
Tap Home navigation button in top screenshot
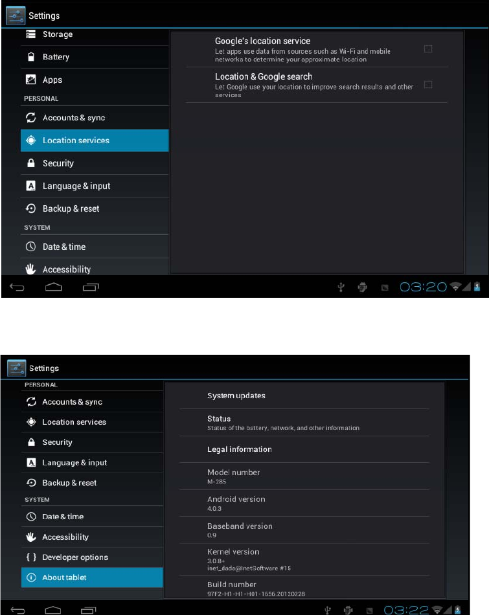[53, 287]
